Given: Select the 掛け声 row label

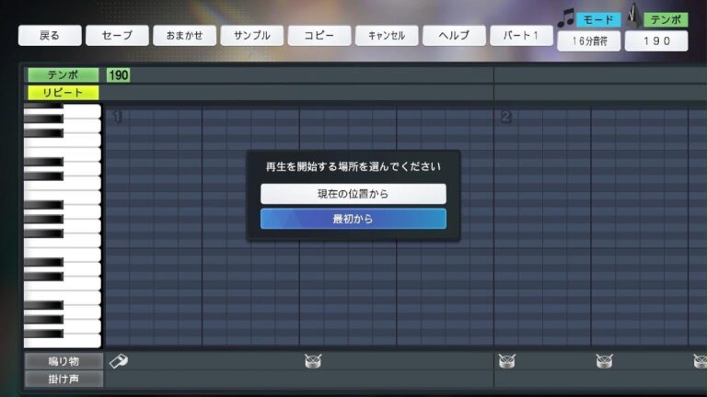Looking at the screenshot, I should [x=63, y=379].
